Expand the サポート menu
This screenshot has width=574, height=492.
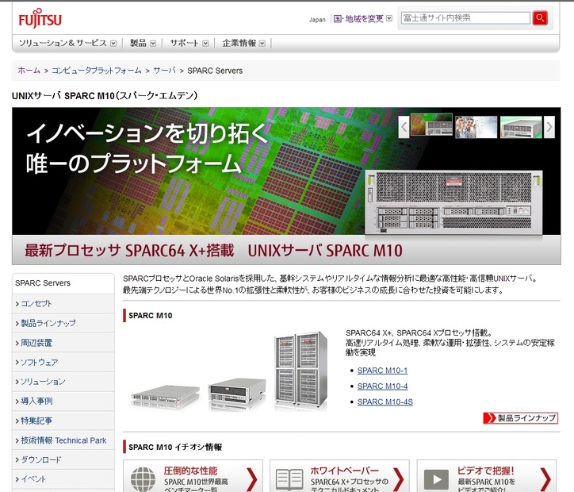[x=189, y=43]
